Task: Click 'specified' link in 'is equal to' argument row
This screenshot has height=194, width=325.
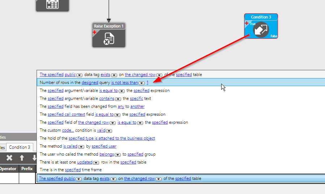Action: coord(56,90)
